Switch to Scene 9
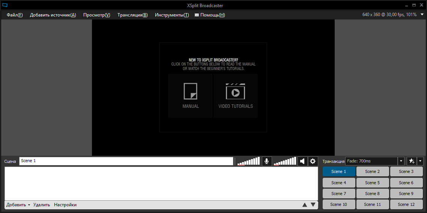The height and width of the screenshot is (213, 427). click(406, 194)
